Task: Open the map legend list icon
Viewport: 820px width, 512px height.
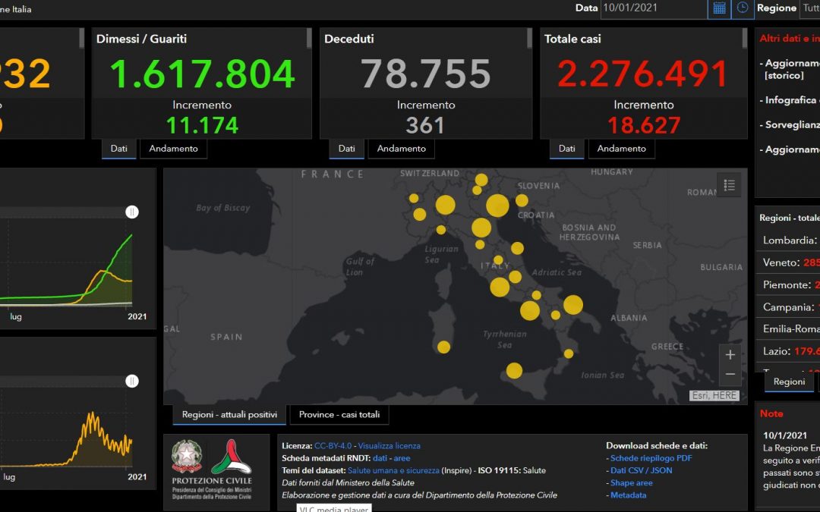Action: coord(729,185)
